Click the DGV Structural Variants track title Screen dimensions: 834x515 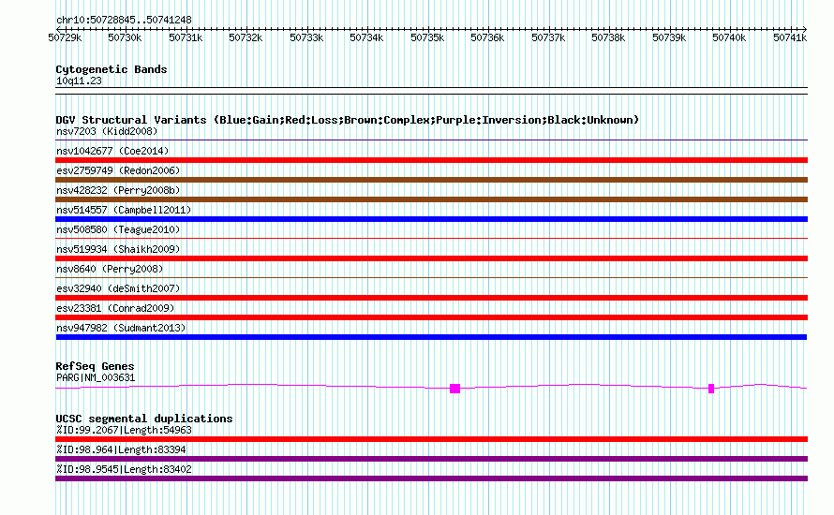click(x=348, y=120)
